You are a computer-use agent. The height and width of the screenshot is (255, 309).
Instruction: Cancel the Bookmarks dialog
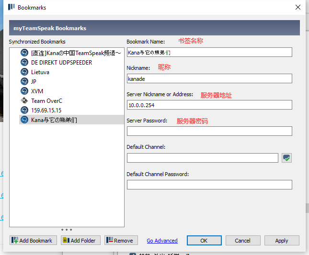(243, 240)
